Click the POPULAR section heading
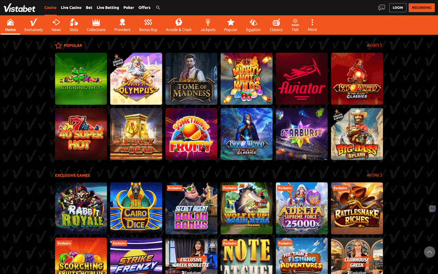This screenshot has width=438, height=274. [73, 45]
